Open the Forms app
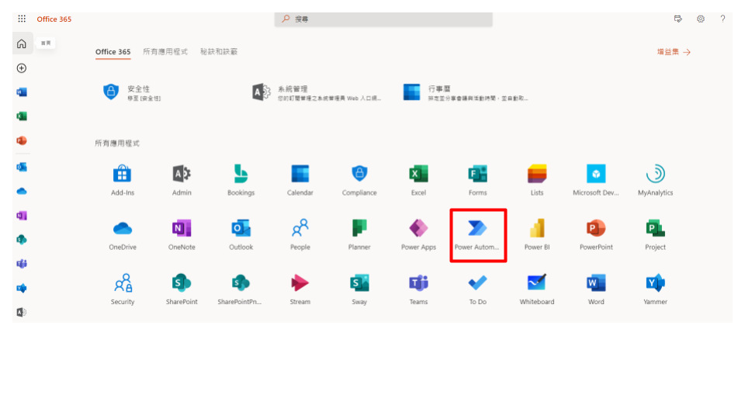745x419 pixels. 477,181
